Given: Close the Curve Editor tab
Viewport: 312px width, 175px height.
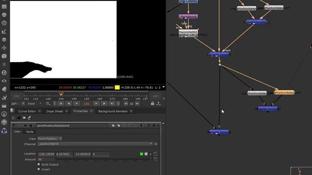Looking at the screenshot, I should (x=39, y=111).
